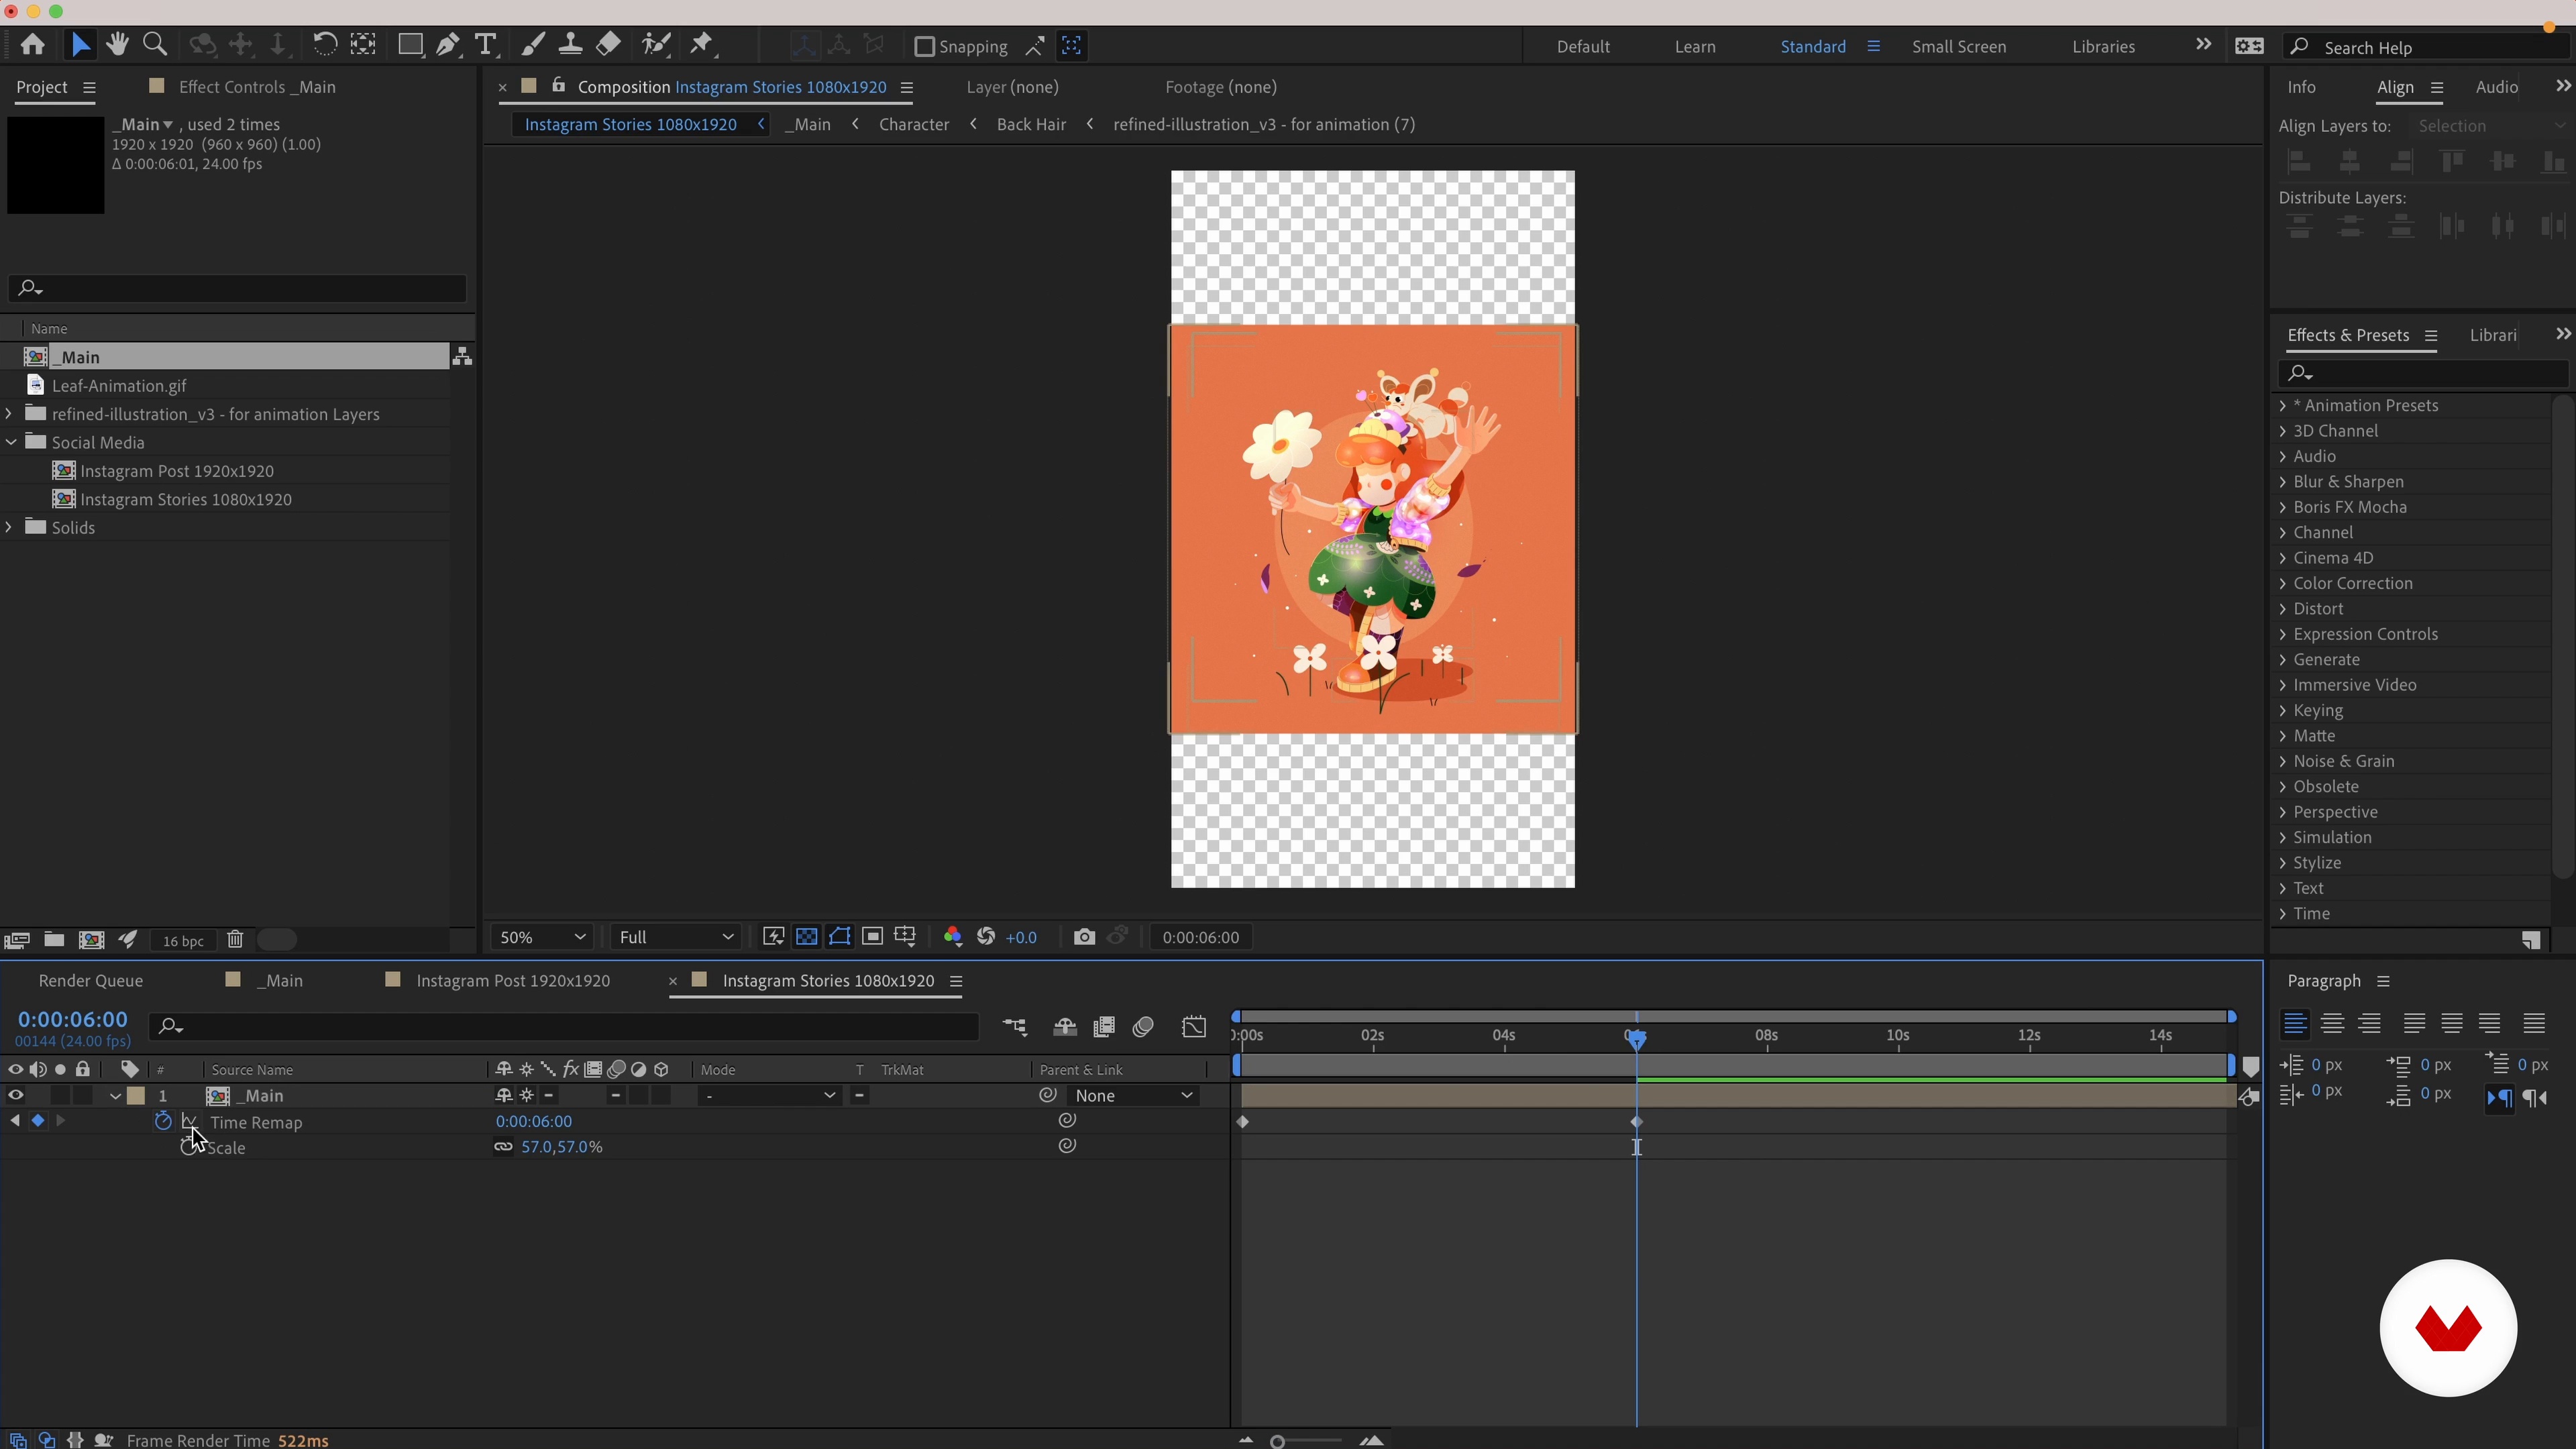Click the Home icon in toolbar

(32, 45)
